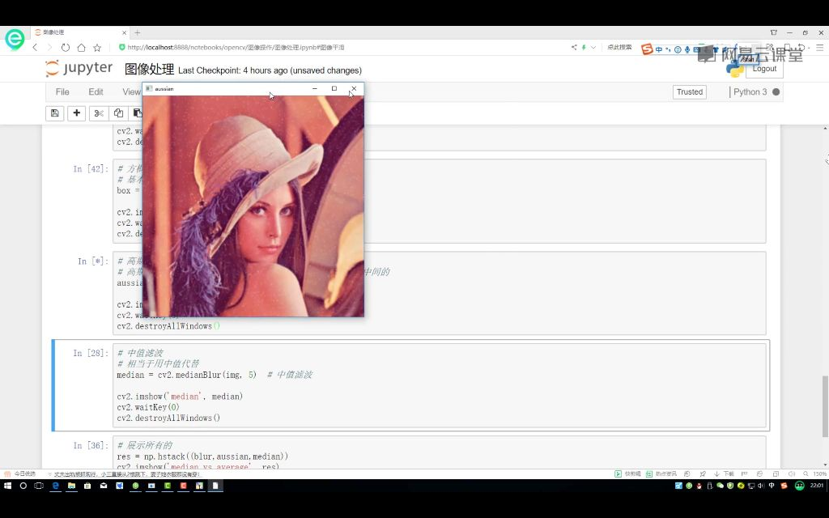The width and height of the screenshot is (829, 518).
Task: Click the 点此搜索 search box
Action: 619,48
